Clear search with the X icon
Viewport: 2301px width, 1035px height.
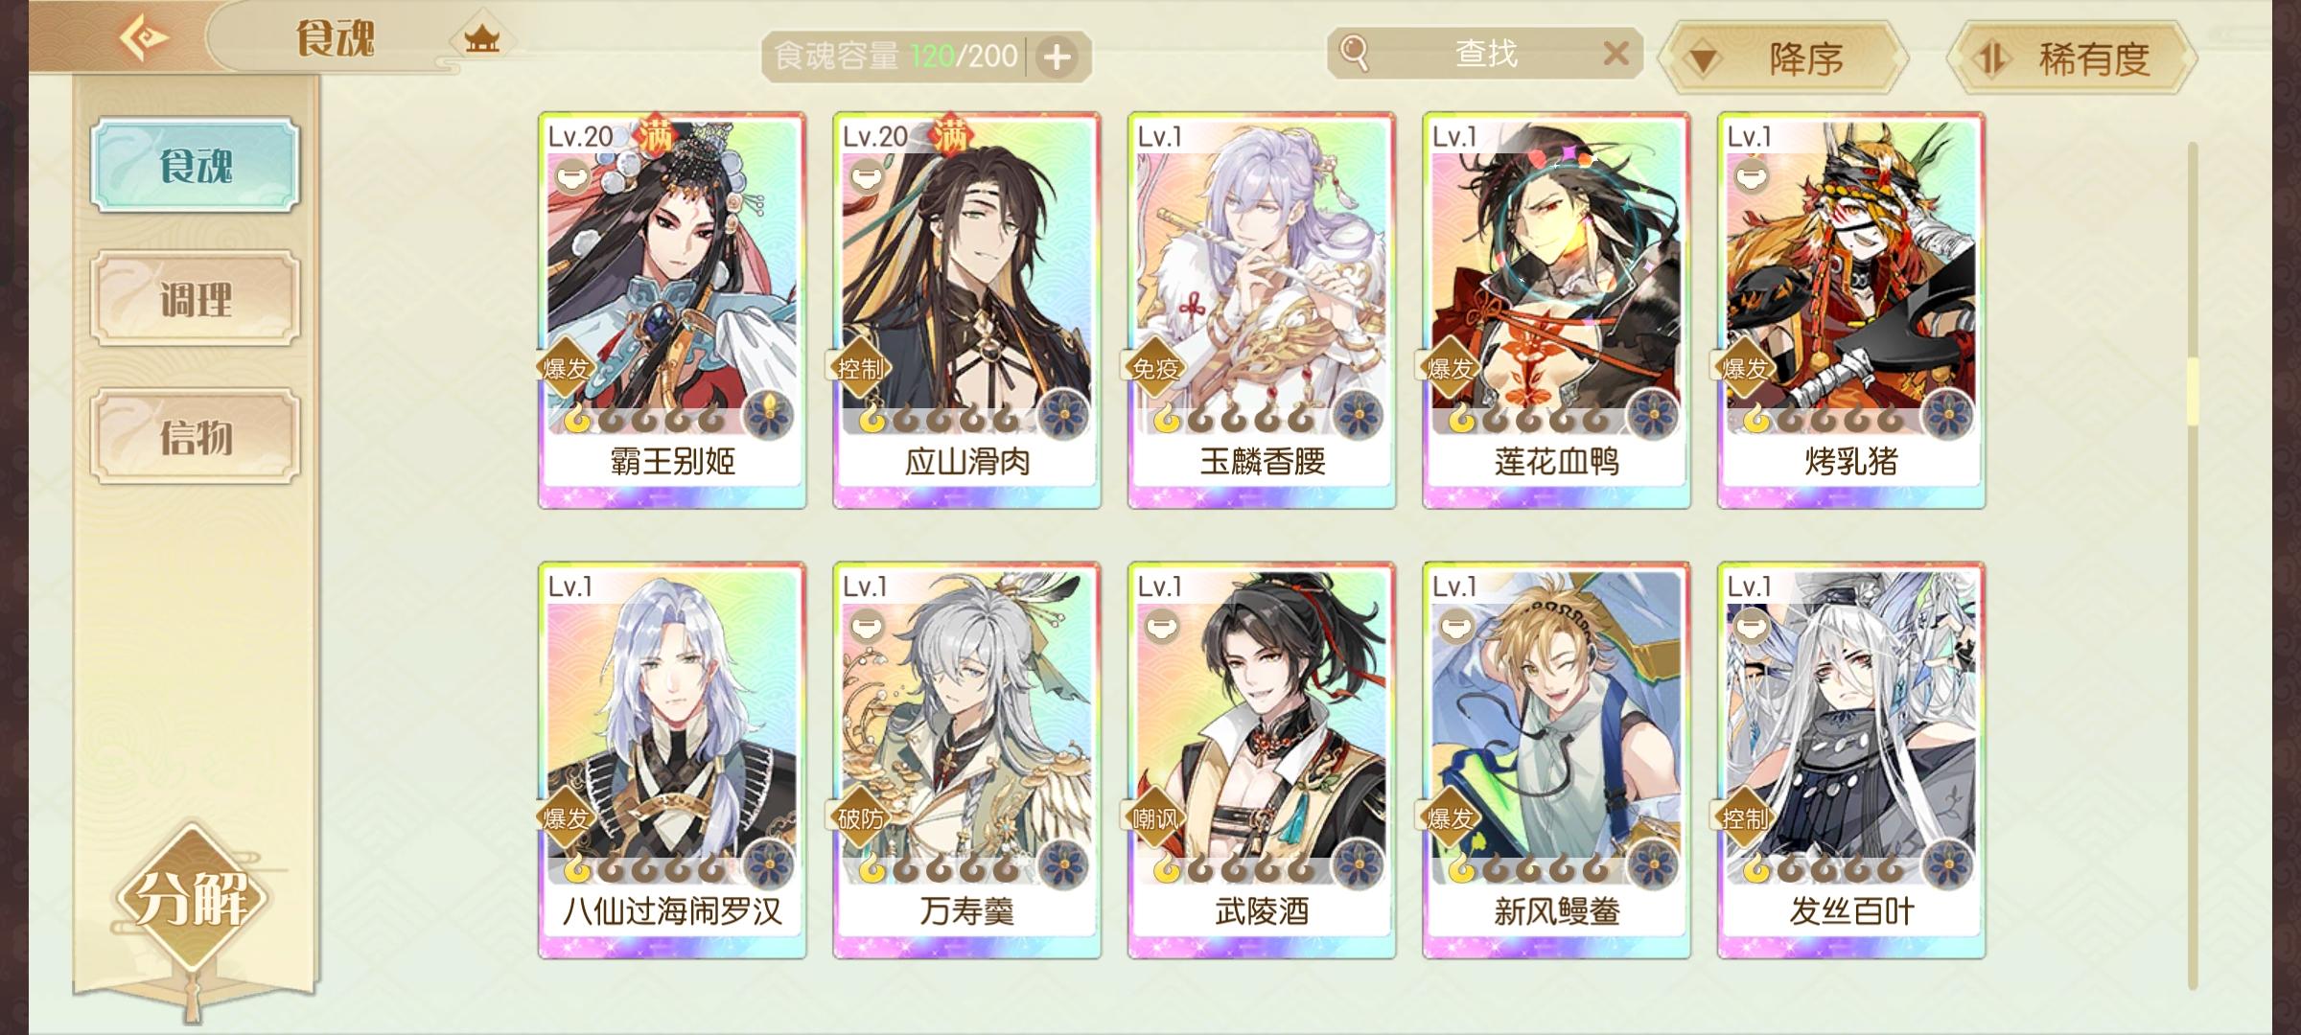coord(1615,53)
